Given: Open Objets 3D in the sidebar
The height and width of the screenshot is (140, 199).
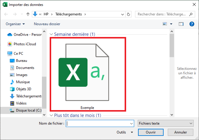Looking at the screenshot, I should point(21,89).
